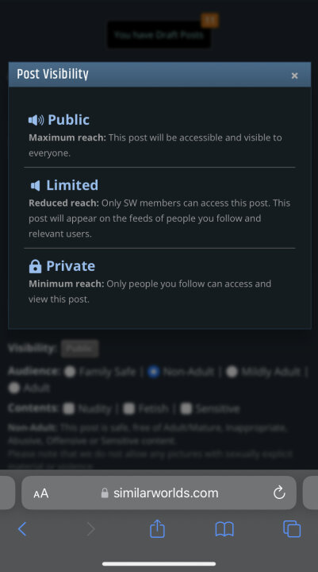Open the AA reader text-size menu
This screenshot has width=318, height=572.
[40, 493]
